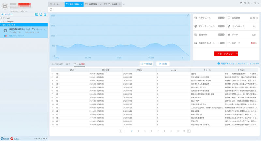This screenshot has width=261, height=141.
Task: Switch to the データ tab in top bar
Action: click(x=113, y=4)
